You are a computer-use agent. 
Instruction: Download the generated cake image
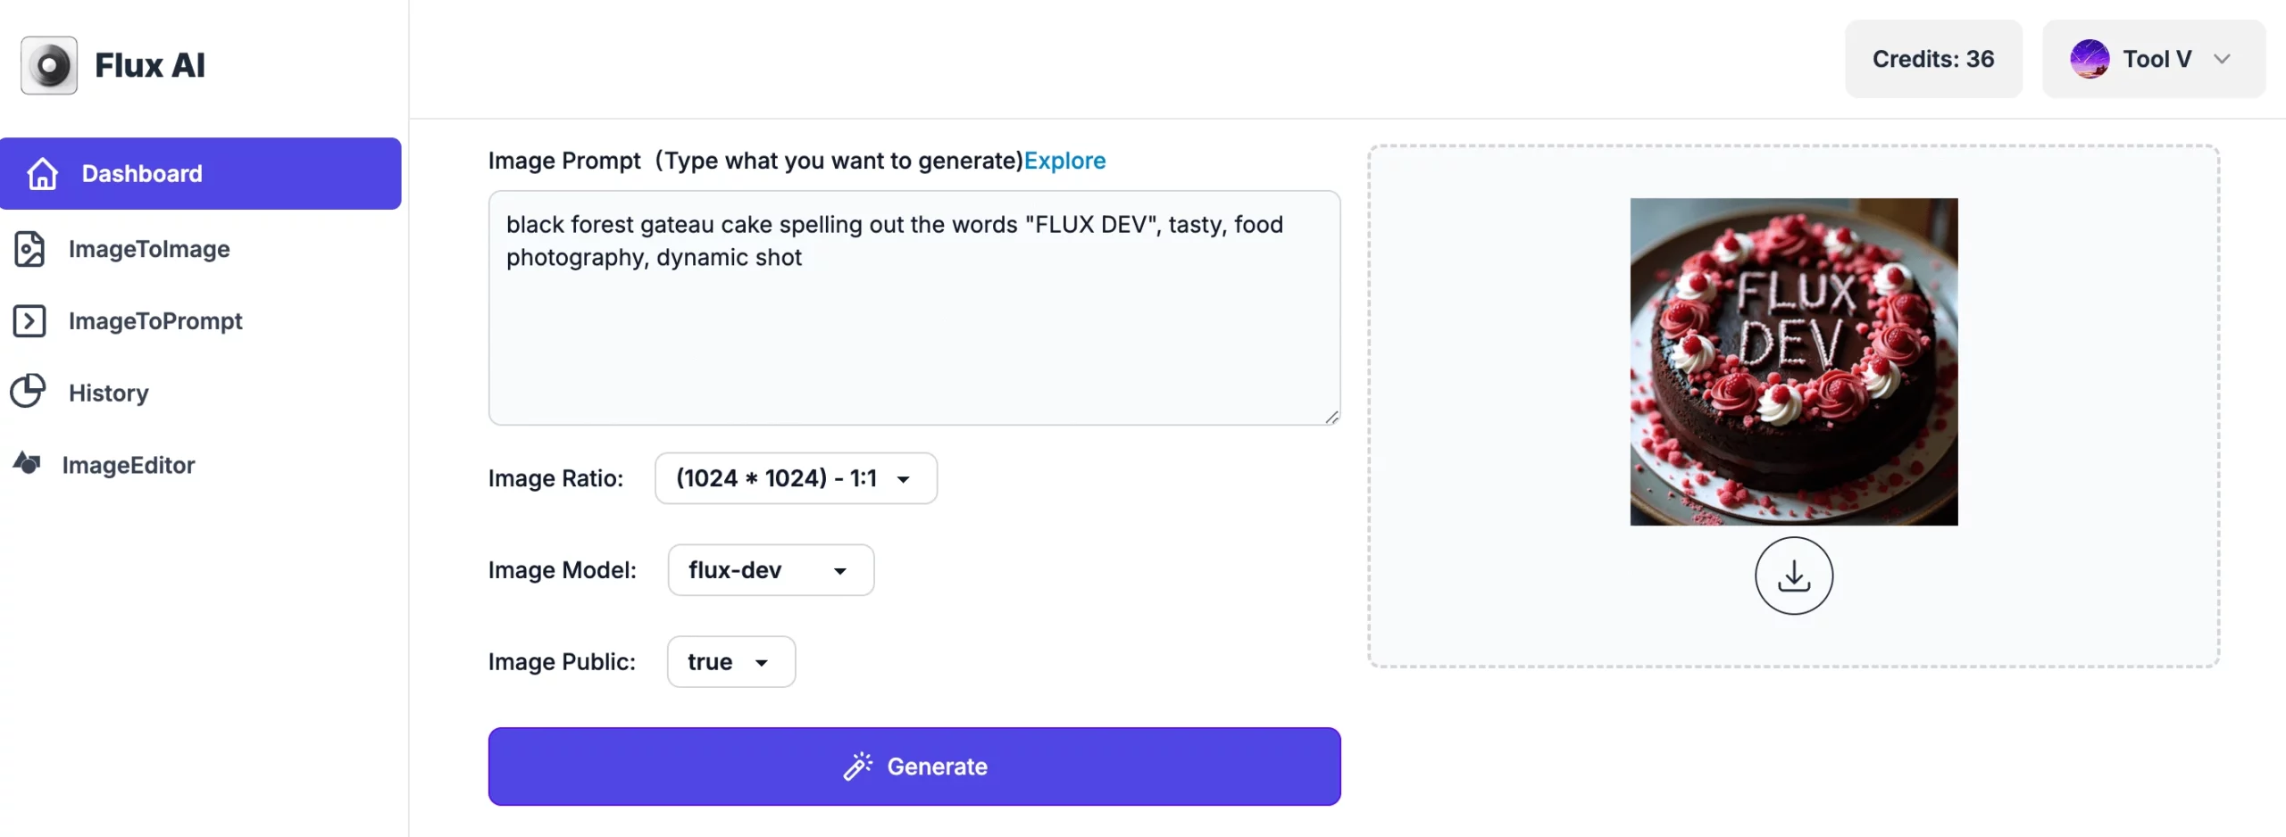coord(1793,576)
